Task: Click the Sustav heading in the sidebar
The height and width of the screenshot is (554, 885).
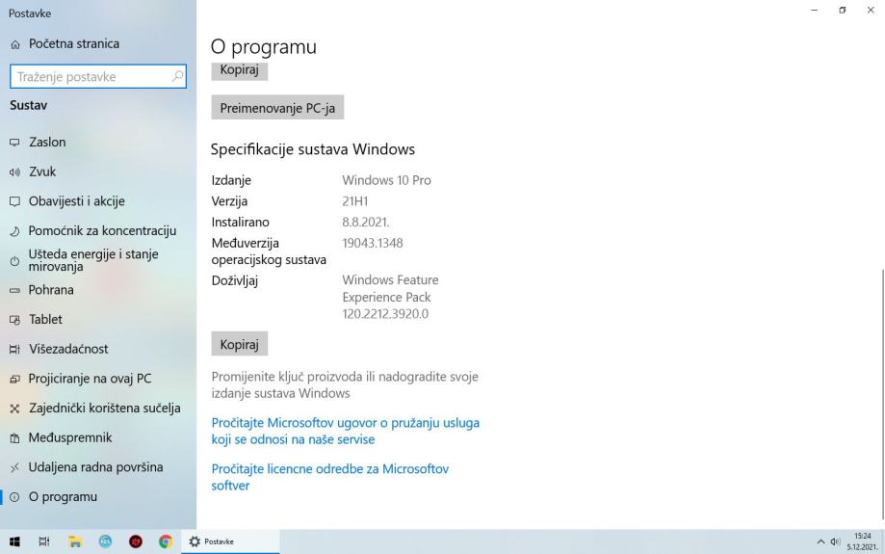Action: coord(28,105)
